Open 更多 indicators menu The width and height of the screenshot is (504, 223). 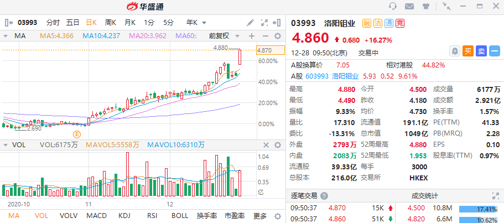pyautogui.click(x=260, y=216)
